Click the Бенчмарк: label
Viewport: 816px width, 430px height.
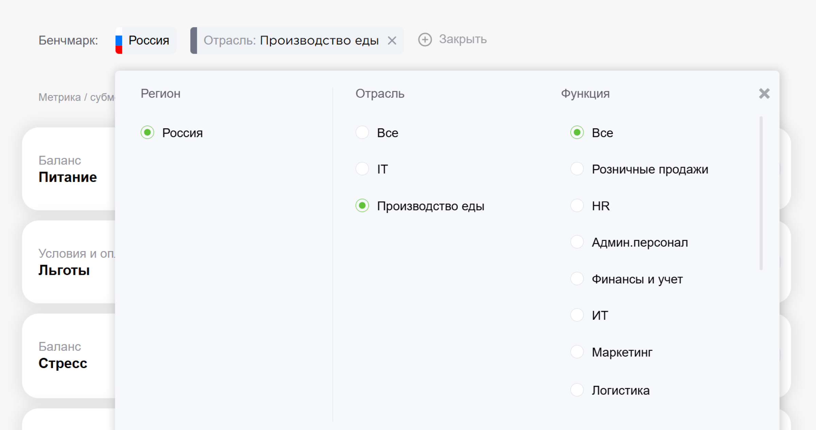[68, 40]
